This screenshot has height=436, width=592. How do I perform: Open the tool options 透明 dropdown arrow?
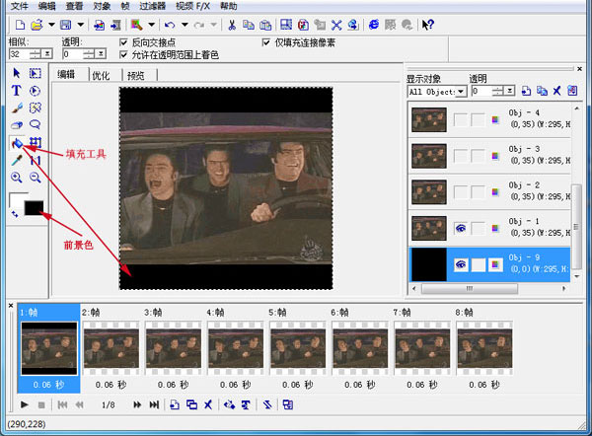point(101,54)
